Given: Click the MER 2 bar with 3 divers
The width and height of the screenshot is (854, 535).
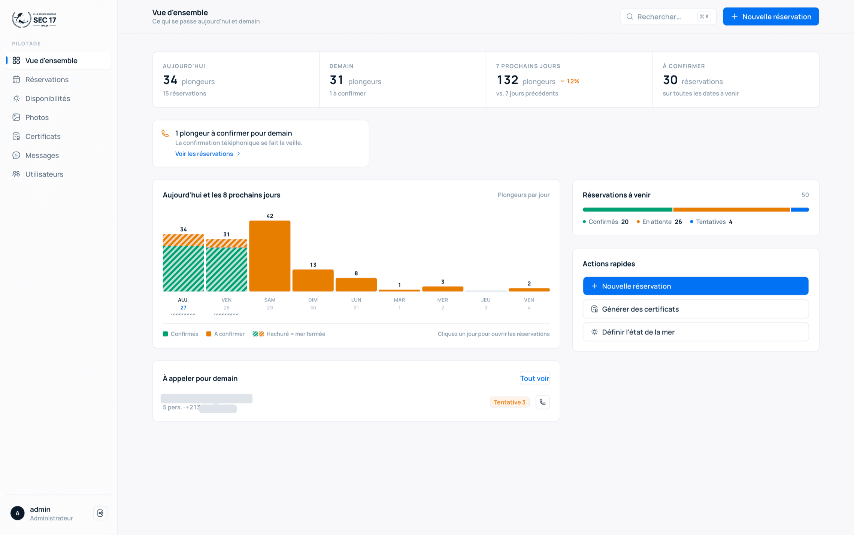Looking at the screenshot, I should [x=442, y=289].
